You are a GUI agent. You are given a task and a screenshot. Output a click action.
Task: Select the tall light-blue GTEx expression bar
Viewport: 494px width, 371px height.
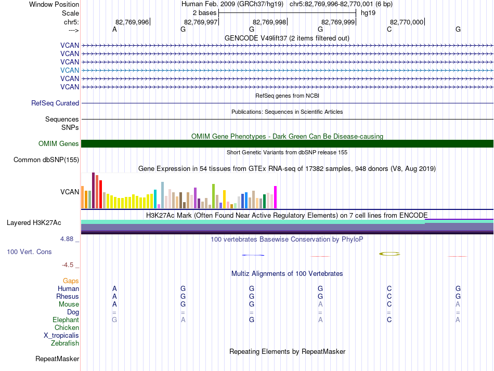[162, 195]
